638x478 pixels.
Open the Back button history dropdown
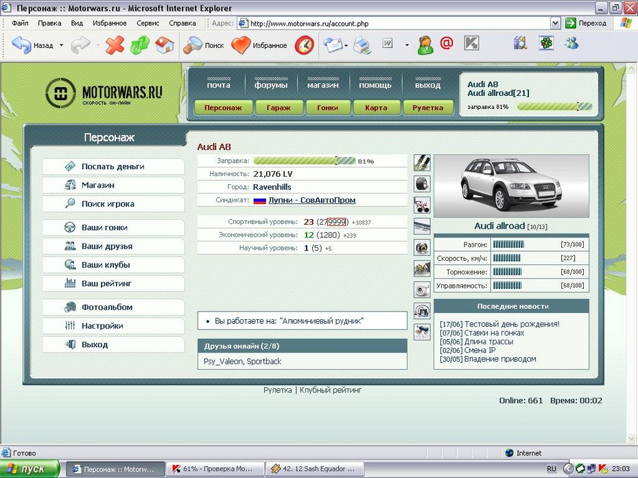click(61, 45)
